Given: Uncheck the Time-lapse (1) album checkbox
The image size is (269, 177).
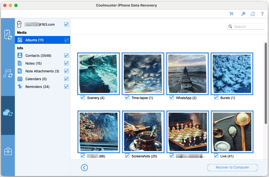Looking at the screenshot, I should pos(127,98).
